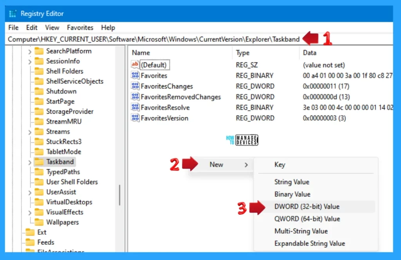Expand the Taskband key

coord(30,162)
